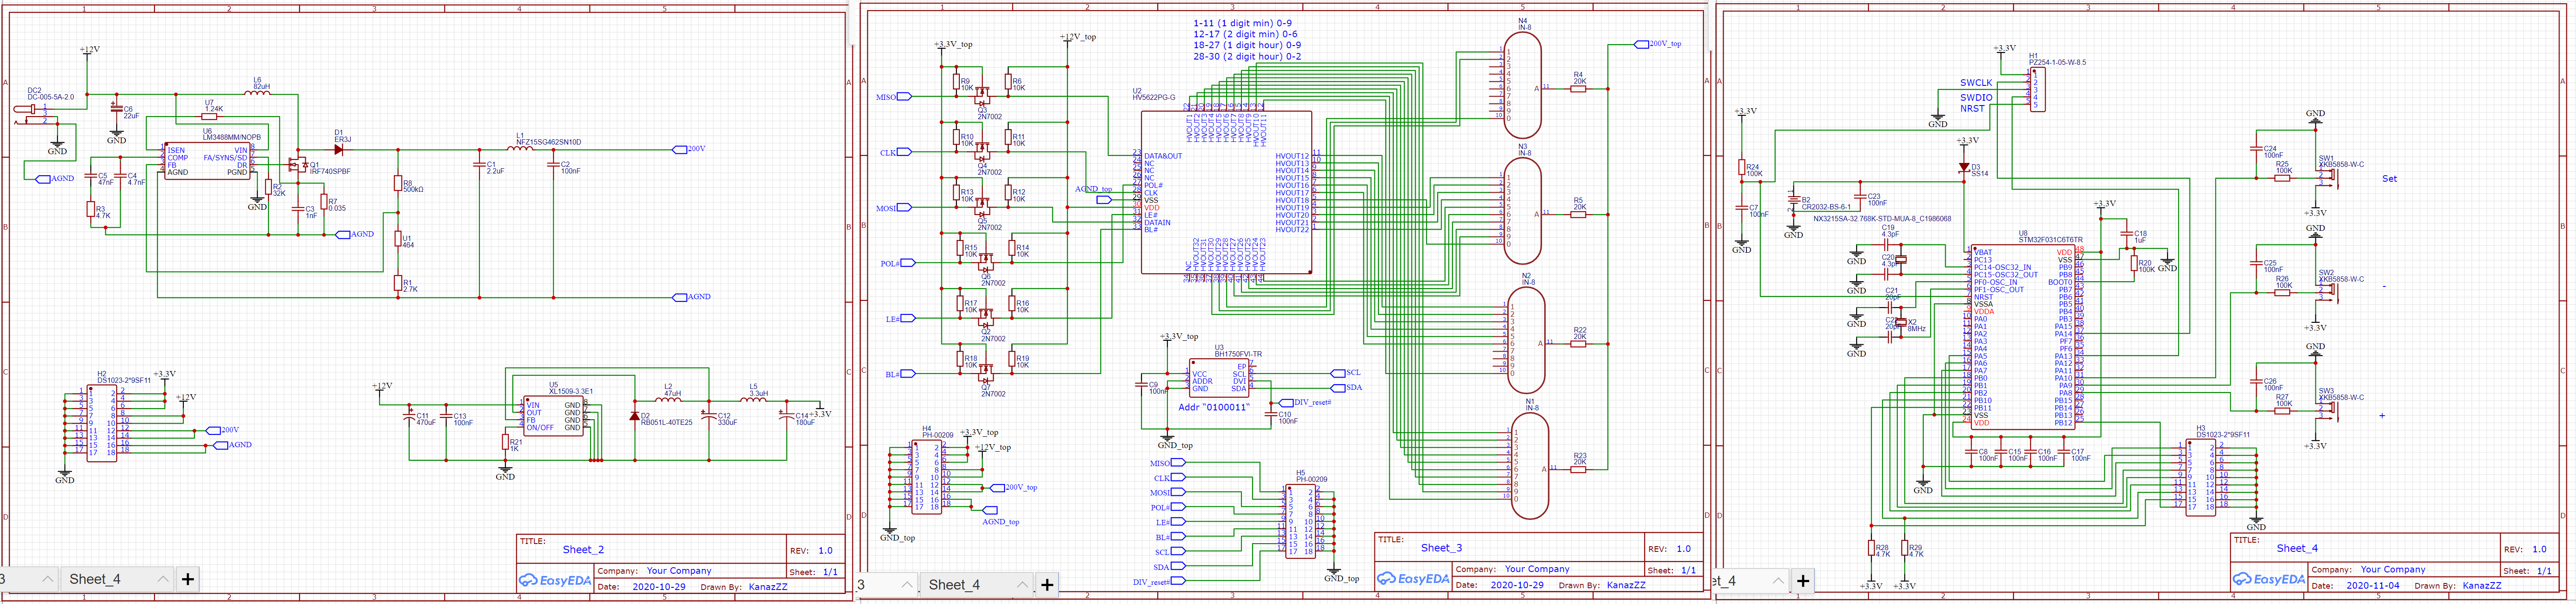Open the Sheet_4 tab's chevron menu under Sheet_2 schematic
The image size is (2576, 604).
tap(163, 579)
